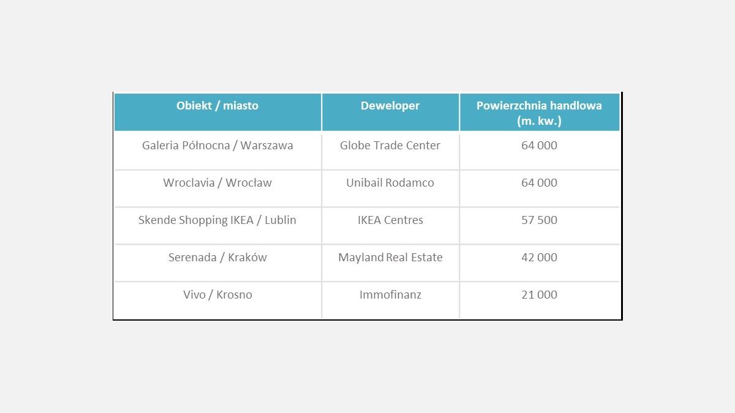
Task: Click the '(m. kw.)' unit label in header
Action: pos(539,121)
